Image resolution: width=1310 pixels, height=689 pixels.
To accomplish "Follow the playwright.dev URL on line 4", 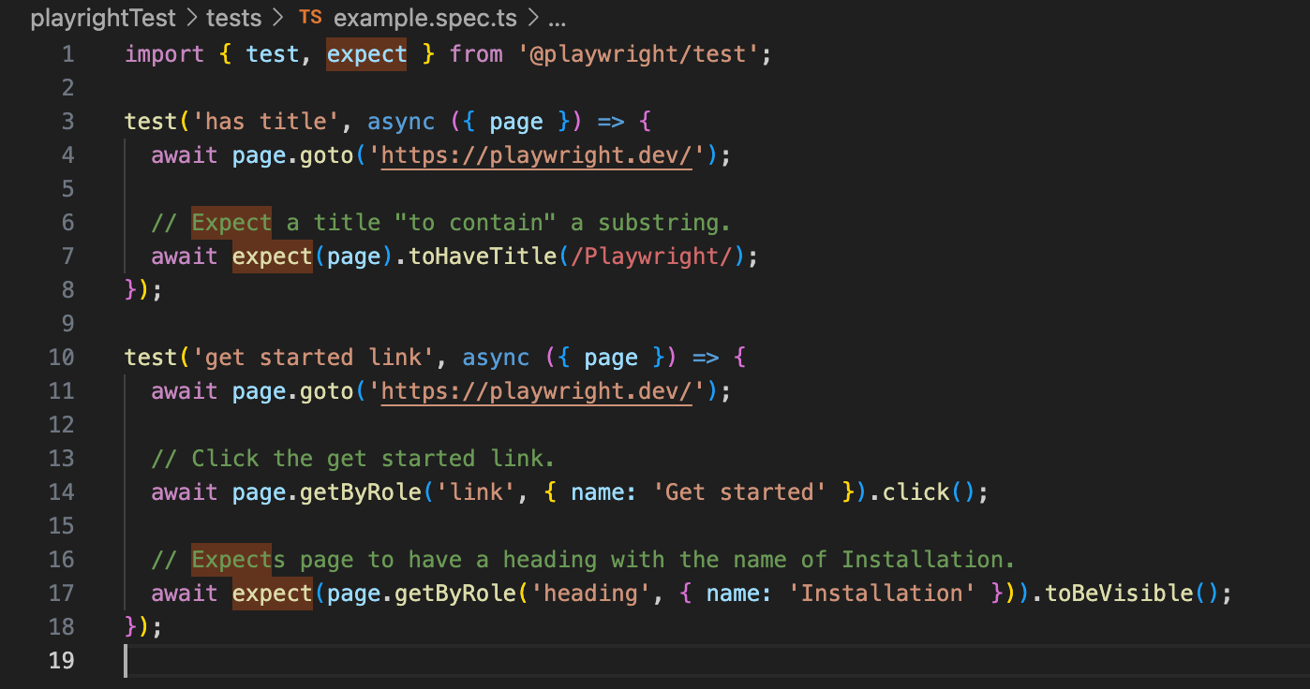I will (536, 154).
